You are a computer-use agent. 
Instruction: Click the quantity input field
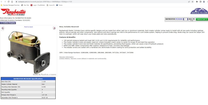[x=186, y=19]
